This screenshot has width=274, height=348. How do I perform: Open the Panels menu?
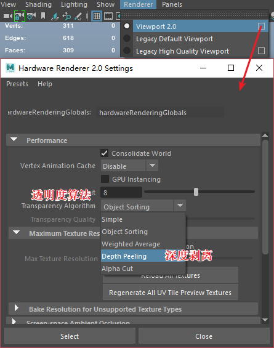[172, 4]
